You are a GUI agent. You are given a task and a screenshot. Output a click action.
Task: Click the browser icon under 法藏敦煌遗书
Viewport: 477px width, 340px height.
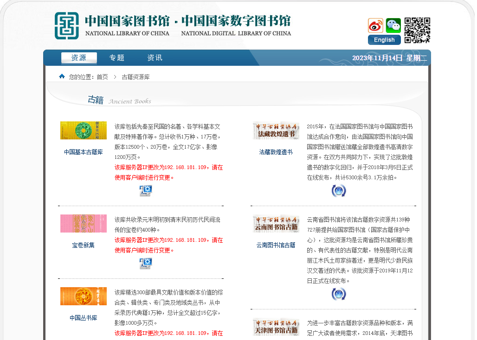339,191
